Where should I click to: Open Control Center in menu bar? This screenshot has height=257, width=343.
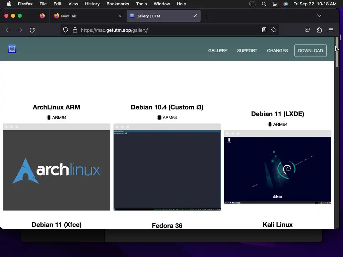point(275,4)
